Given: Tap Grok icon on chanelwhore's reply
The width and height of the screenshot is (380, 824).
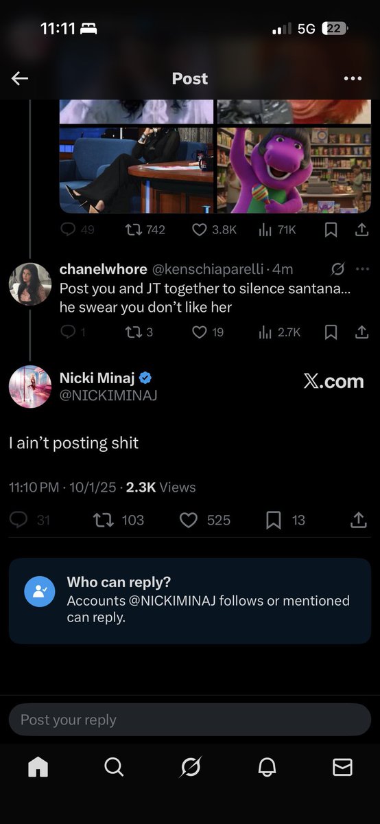Looking at the screenshot, I should coord(337,268).
